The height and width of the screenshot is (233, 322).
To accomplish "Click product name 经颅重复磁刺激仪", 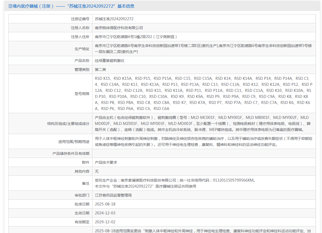I will (x=110, y=61).
